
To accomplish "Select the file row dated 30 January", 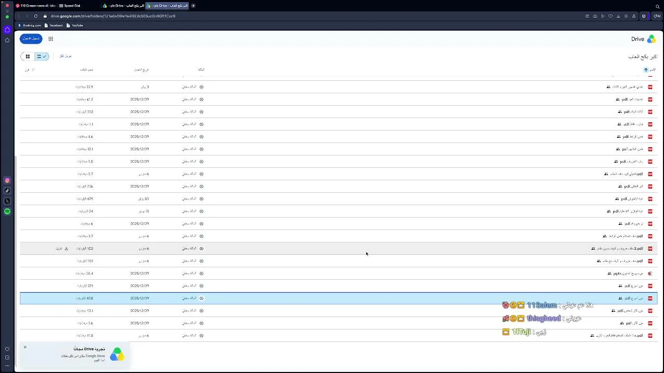I will pos(339,199).
